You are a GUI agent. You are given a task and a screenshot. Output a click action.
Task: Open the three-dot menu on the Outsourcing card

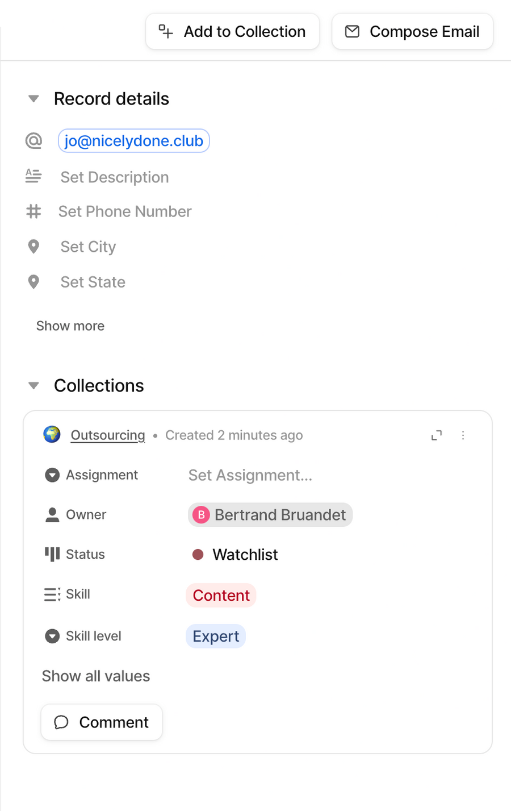[x=464, y=435]
